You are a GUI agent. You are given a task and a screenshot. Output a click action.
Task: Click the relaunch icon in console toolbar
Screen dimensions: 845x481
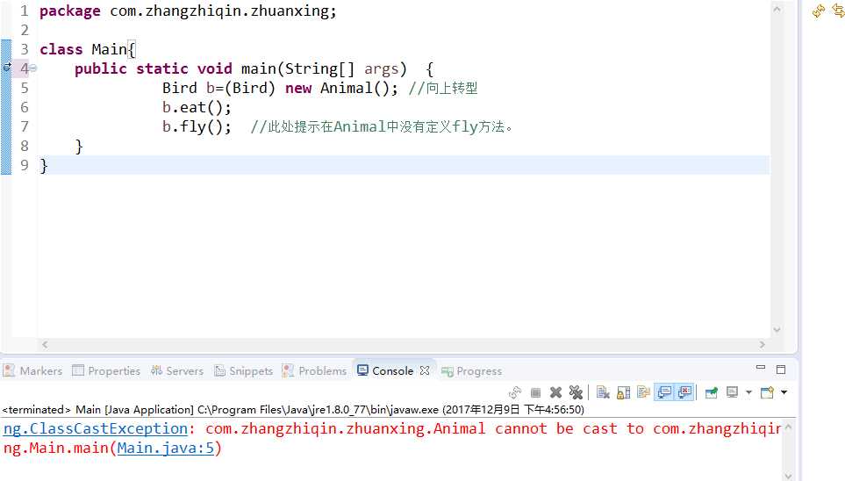tap(515, 392)
